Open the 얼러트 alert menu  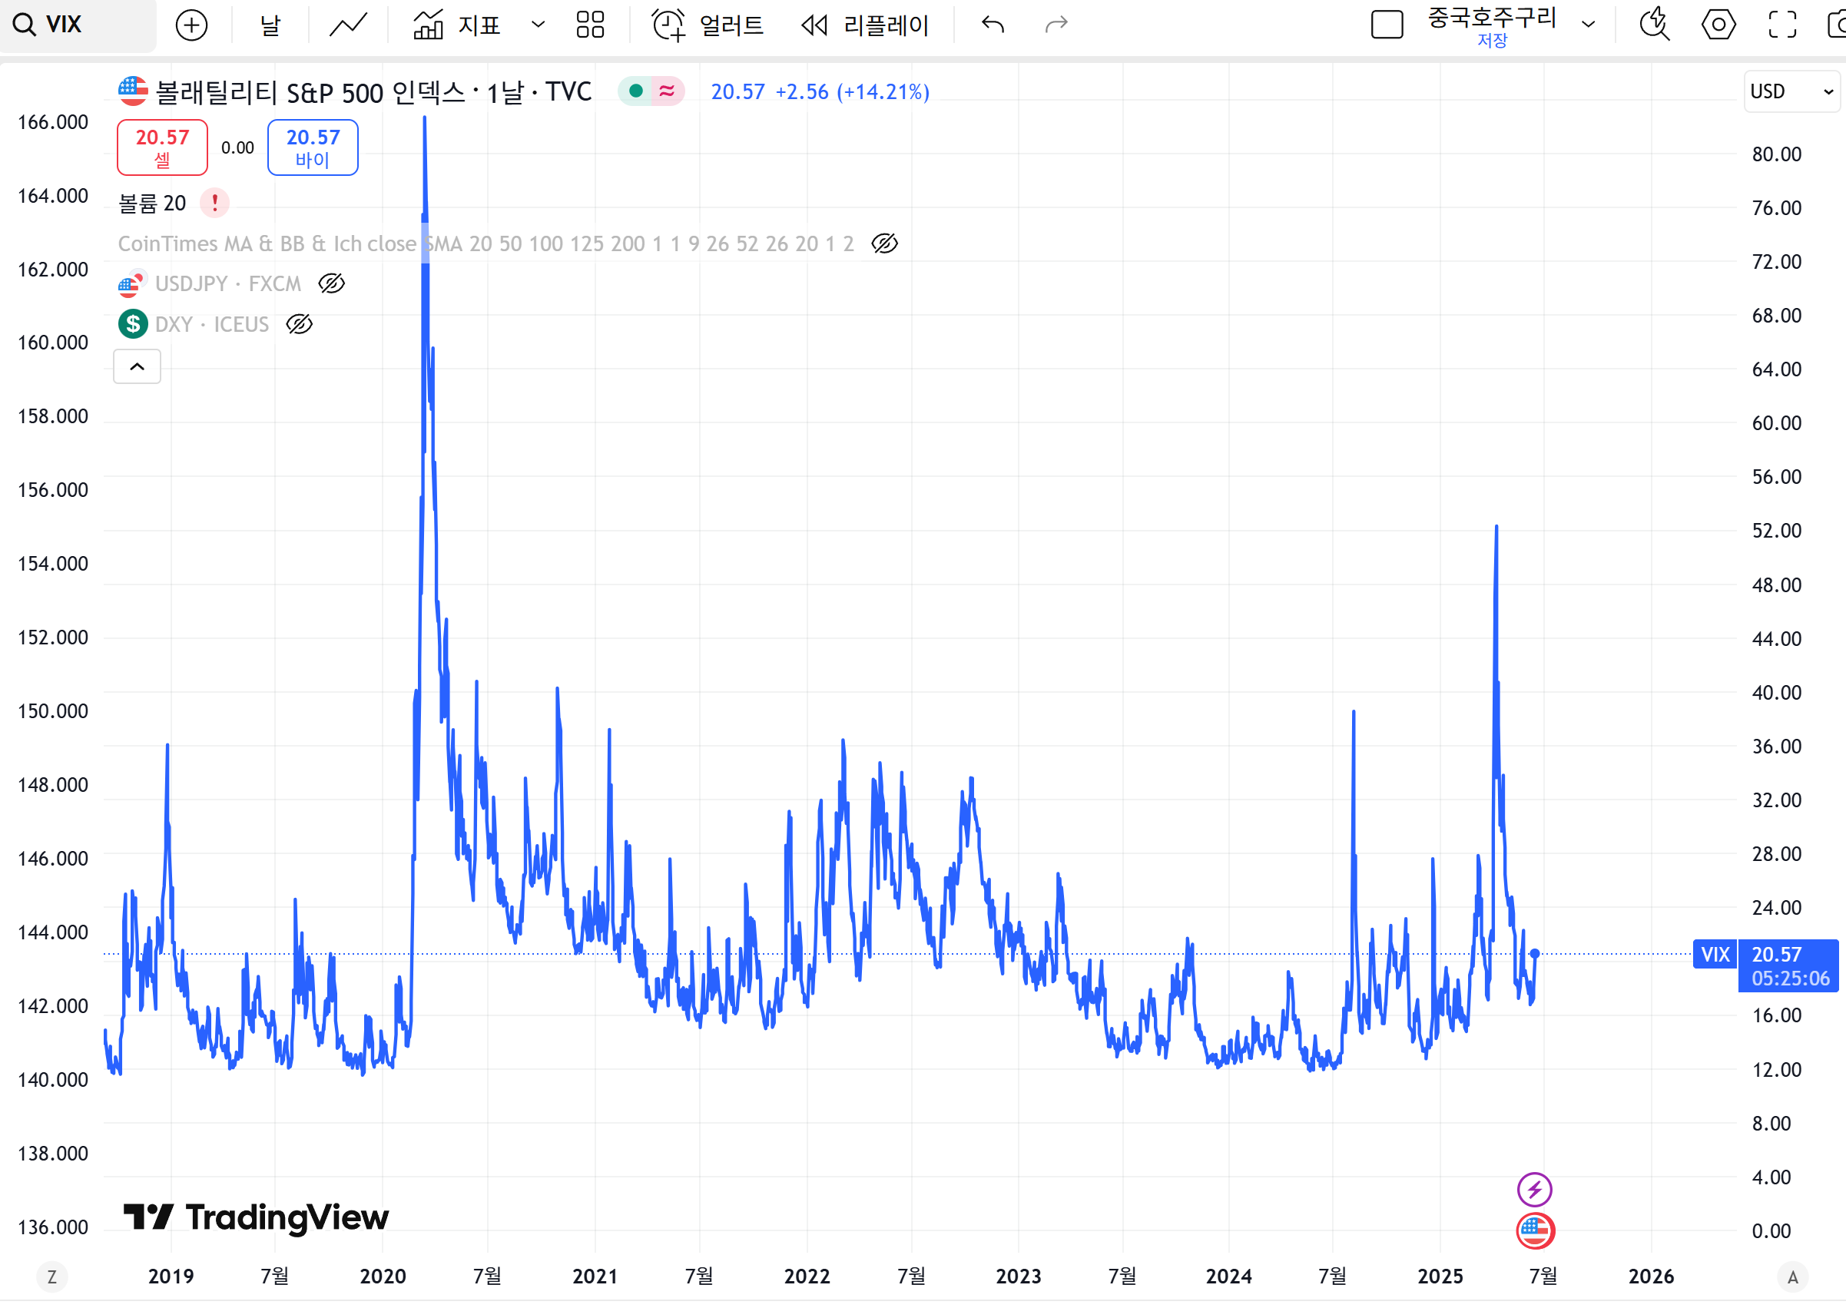click(708, 25)
